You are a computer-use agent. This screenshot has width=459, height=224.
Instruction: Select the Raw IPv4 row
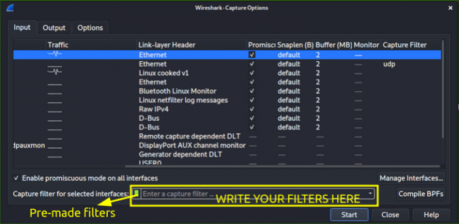click(227, 109)
